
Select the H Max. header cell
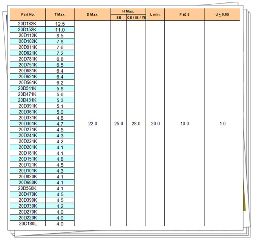point(128,11)
